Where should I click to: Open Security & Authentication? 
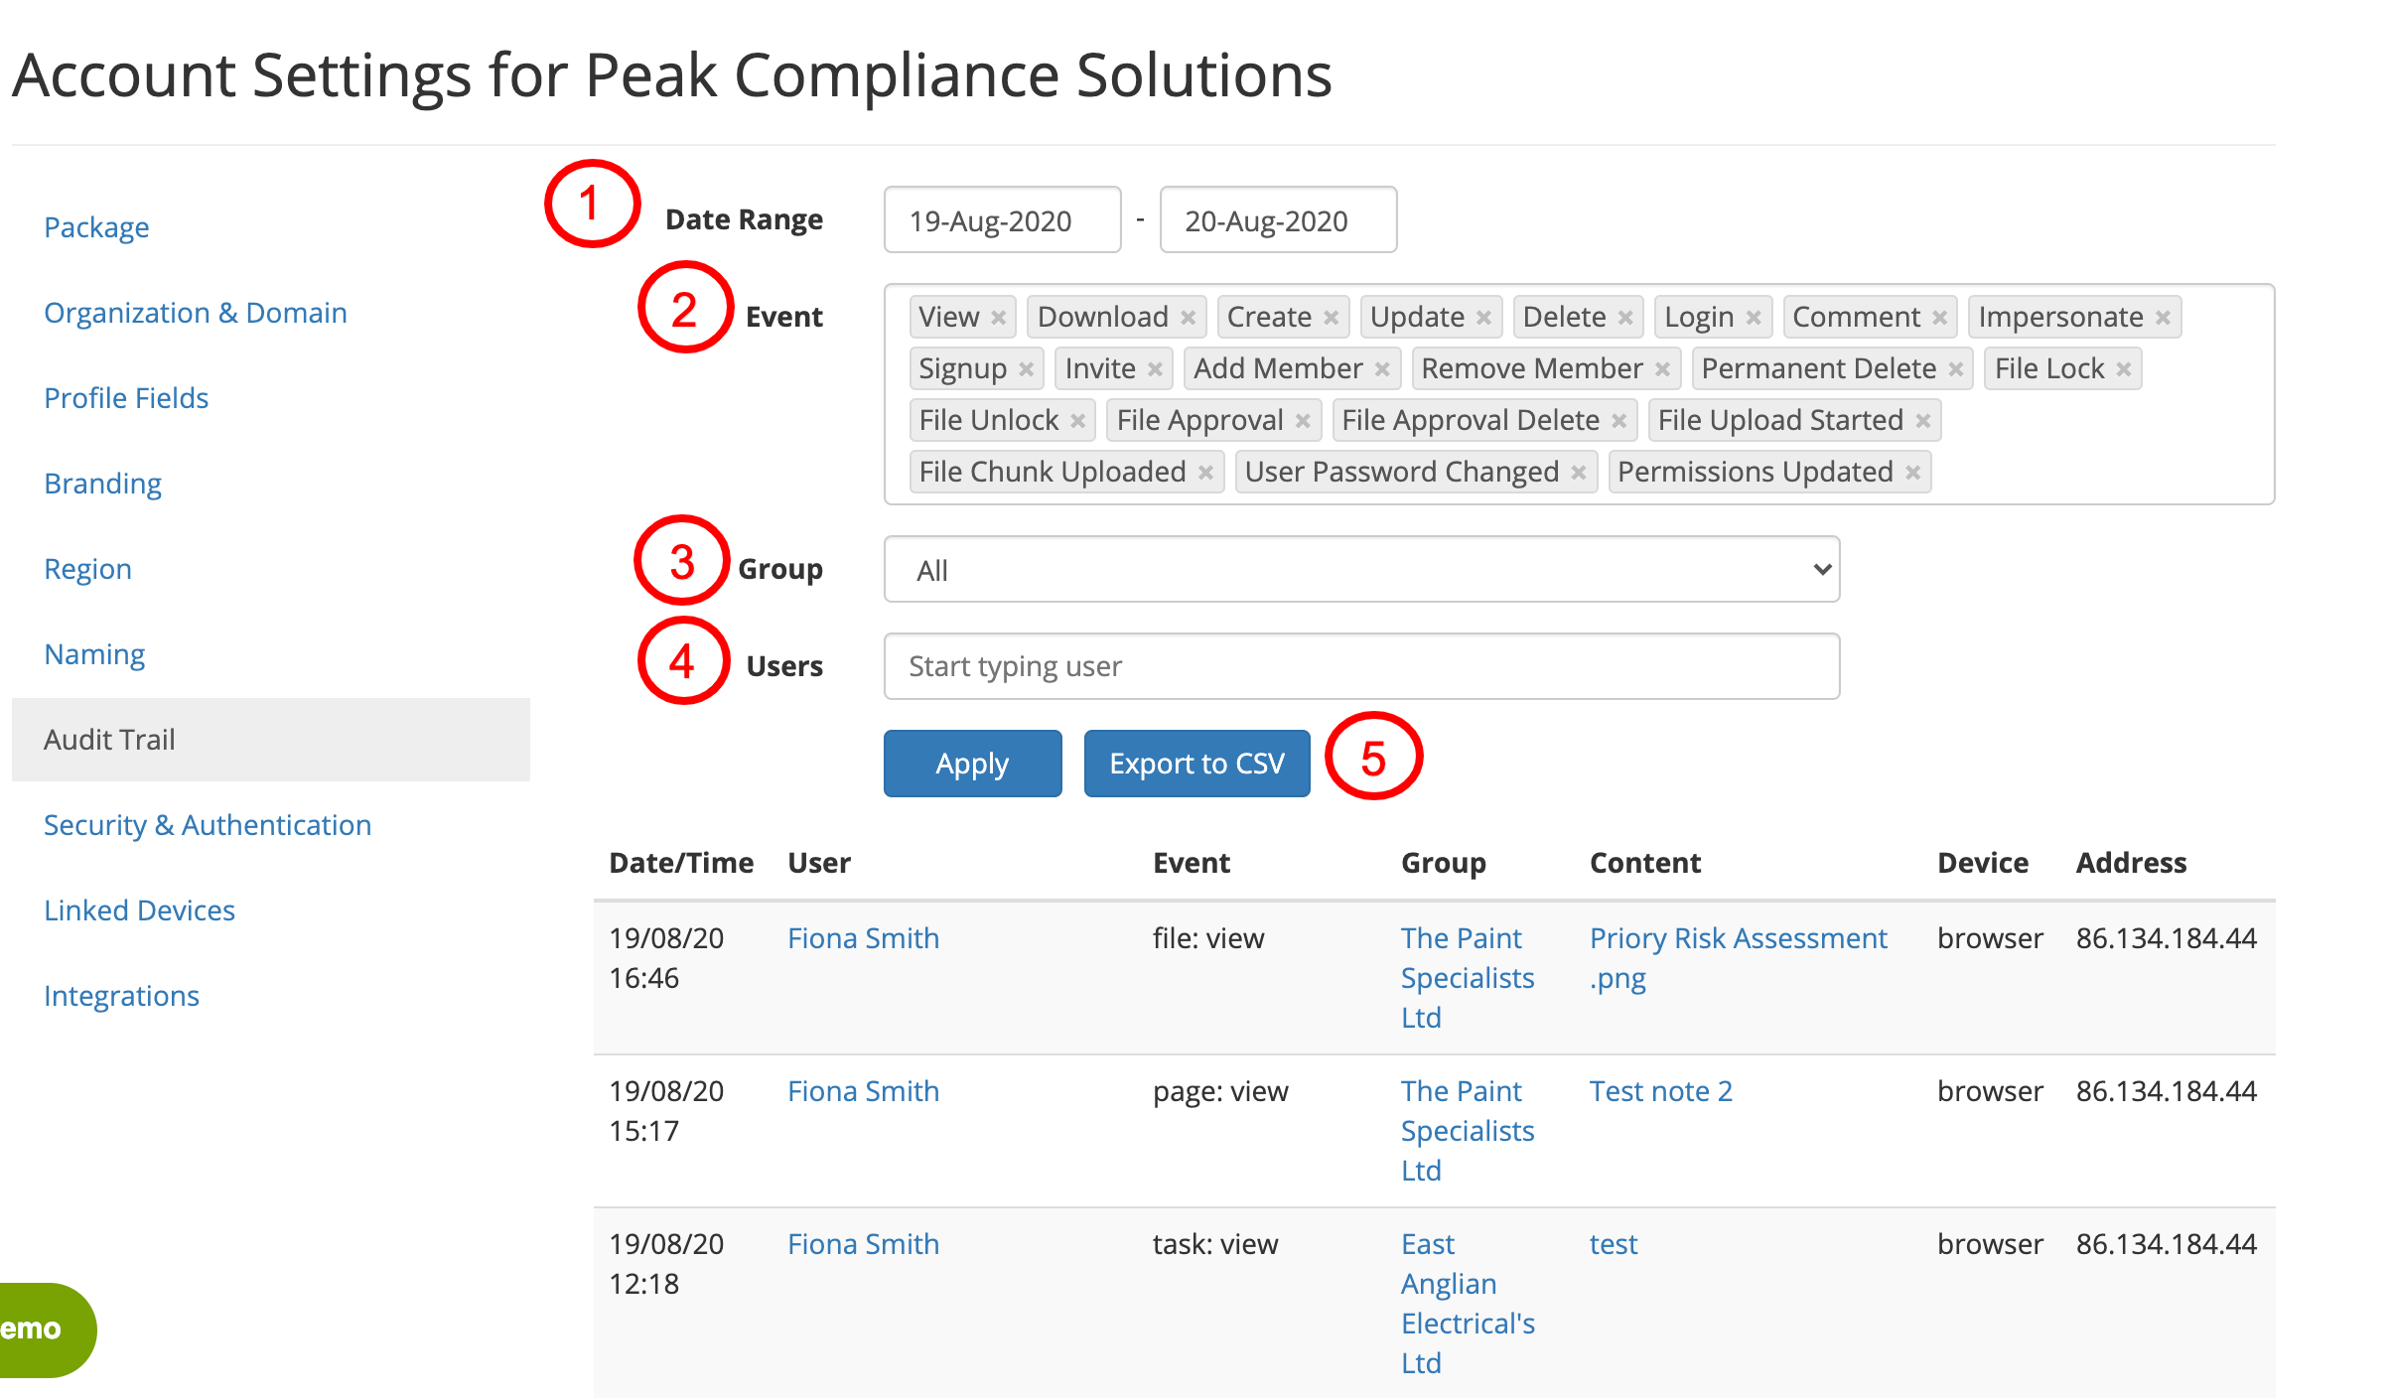point(208,825)
